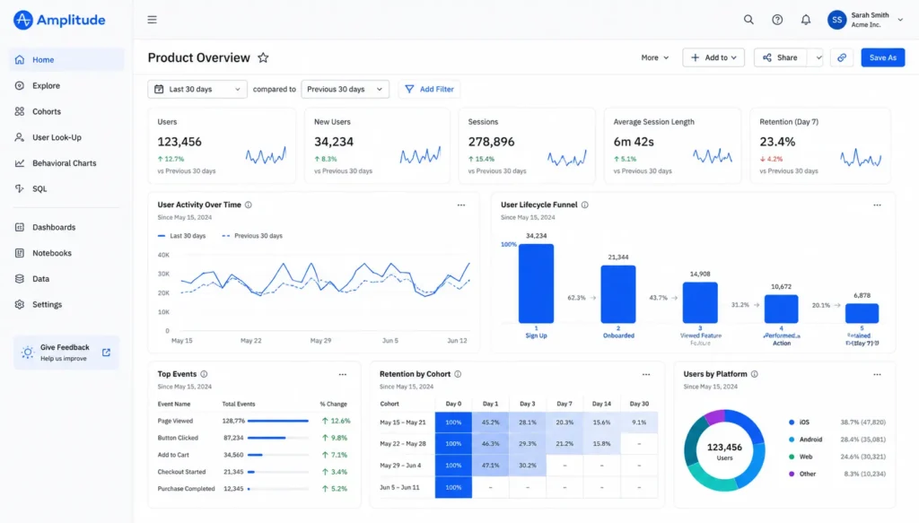The height and width of the screenshot is (523, 919).
Task: Open Retention by Cohort options menu
Action: 646,374
